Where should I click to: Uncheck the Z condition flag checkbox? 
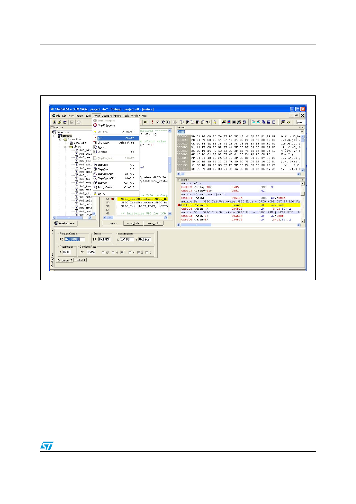(x=139, y=252)
